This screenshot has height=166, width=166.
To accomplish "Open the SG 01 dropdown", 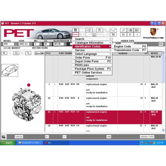I will [51, 44].
